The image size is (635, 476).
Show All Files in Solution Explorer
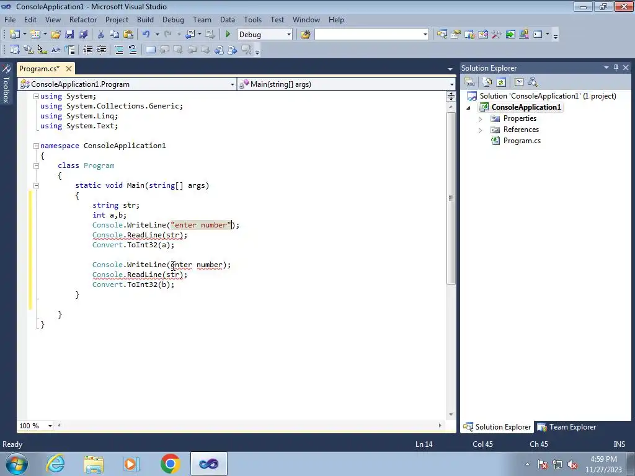coord(487,82)
